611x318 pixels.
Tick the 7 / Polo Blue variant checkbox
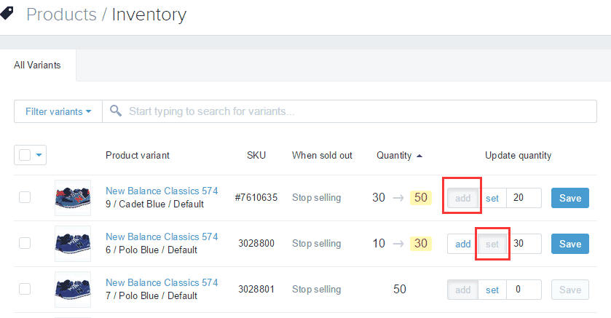[x=25, y=289]
